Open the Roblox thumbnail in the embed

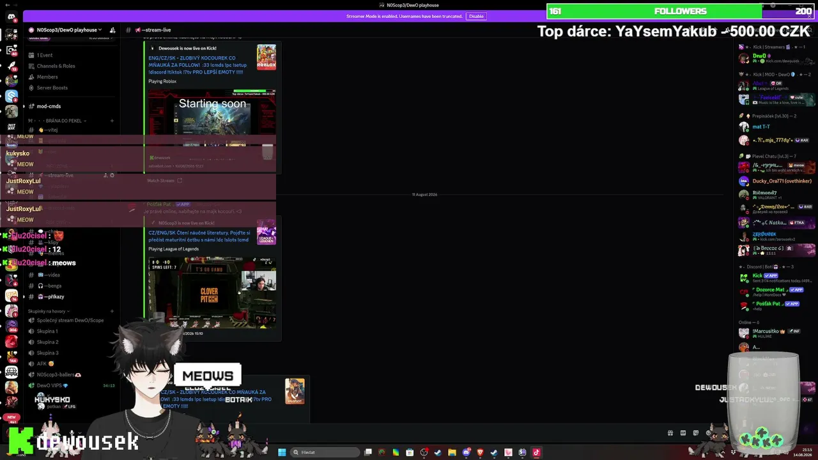point(266,57)
